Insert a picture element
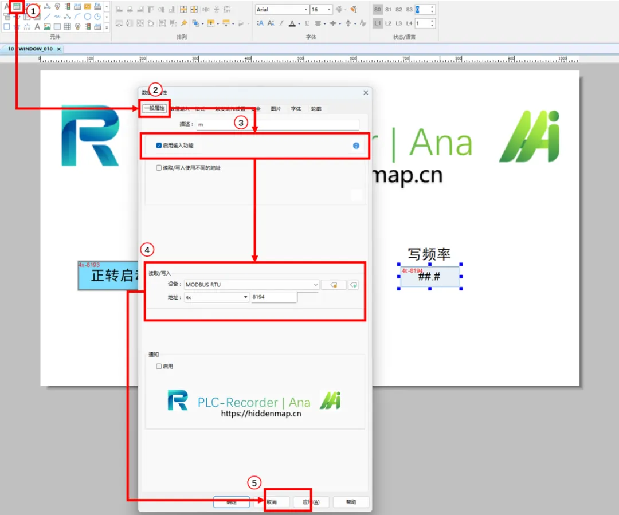Image resolution: width=619 pixels, height=515 pixels. tap(48, 27)
